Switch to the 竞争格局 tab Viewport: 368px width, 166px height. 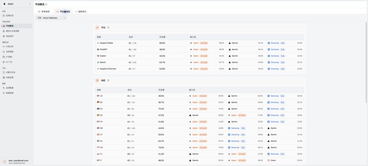(44, 11)
